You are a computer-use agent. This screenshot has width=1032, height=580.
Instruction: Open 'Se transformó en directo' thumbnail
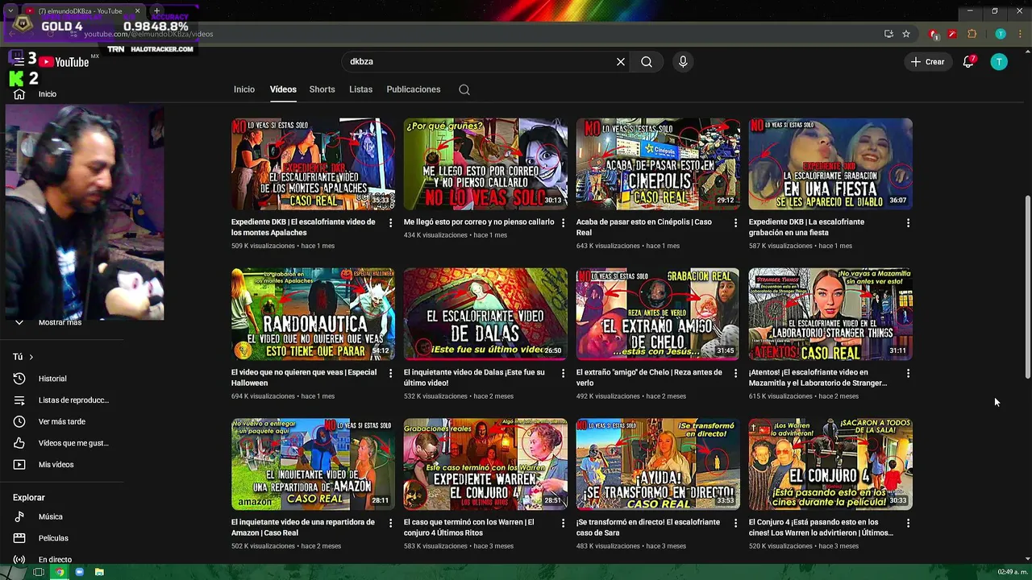click(x=658, y=464)
